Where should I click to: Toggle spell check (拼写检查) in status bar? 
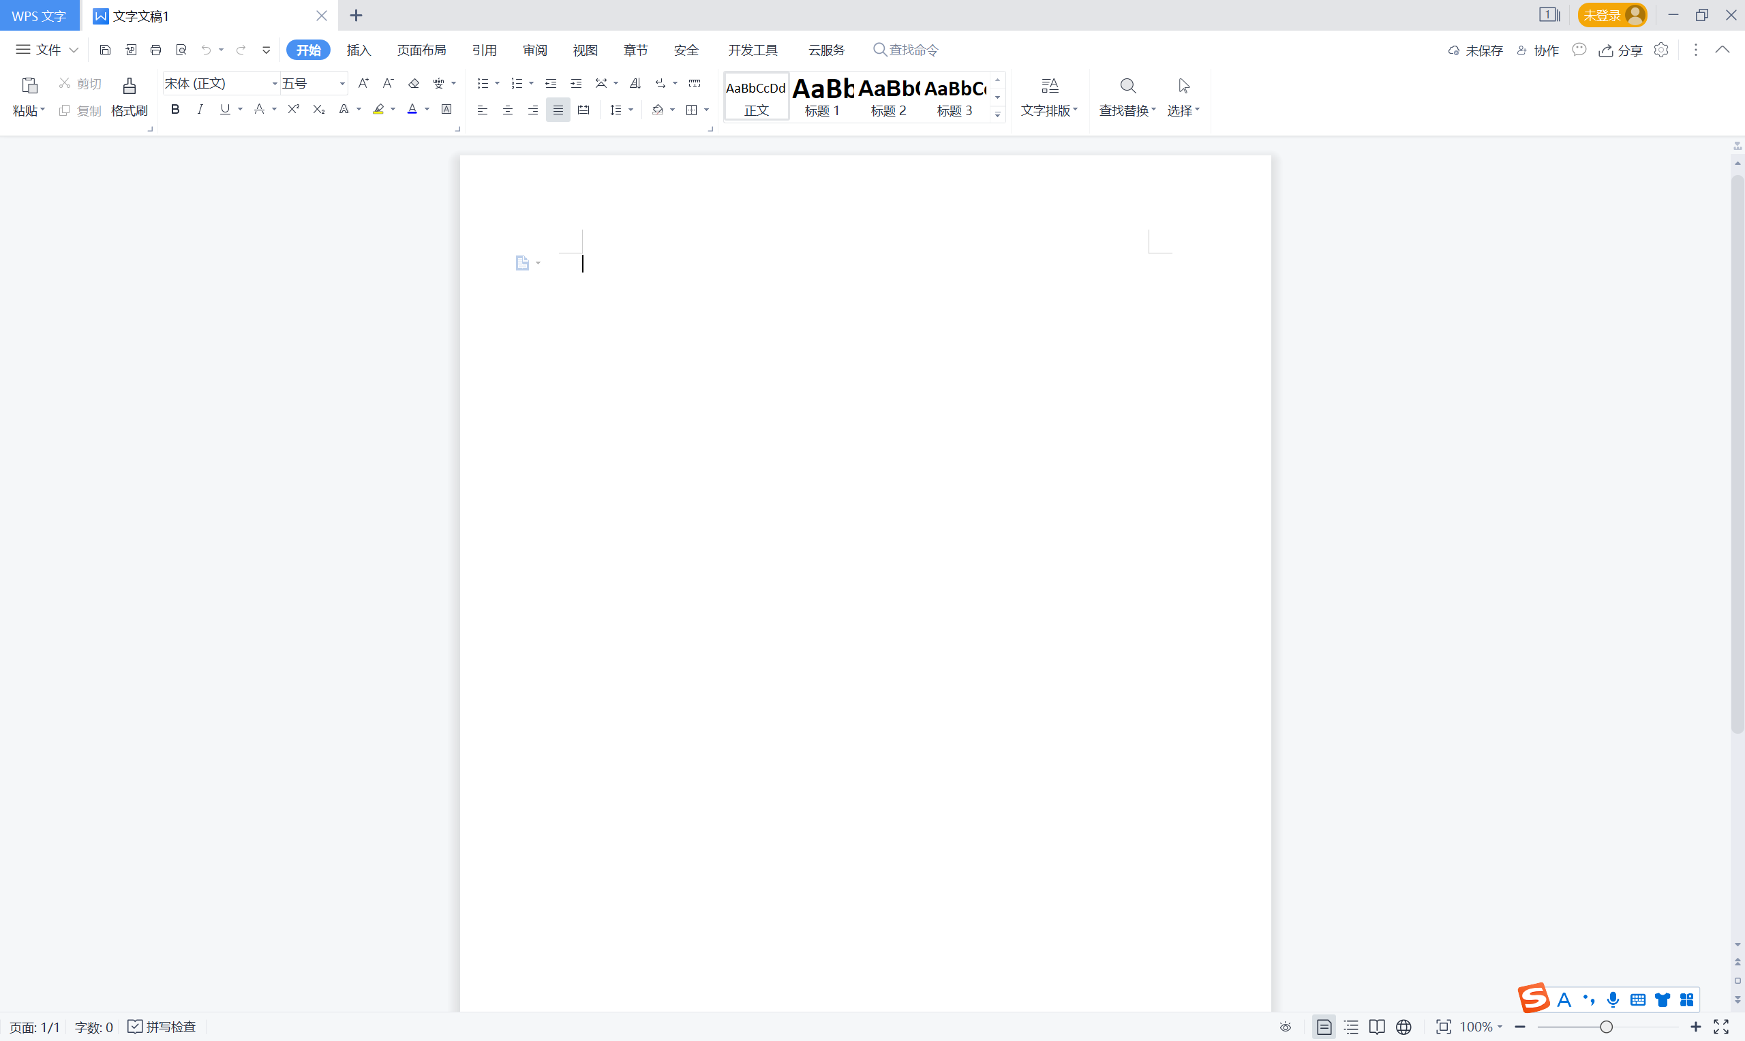click(x=162, y=1027)
